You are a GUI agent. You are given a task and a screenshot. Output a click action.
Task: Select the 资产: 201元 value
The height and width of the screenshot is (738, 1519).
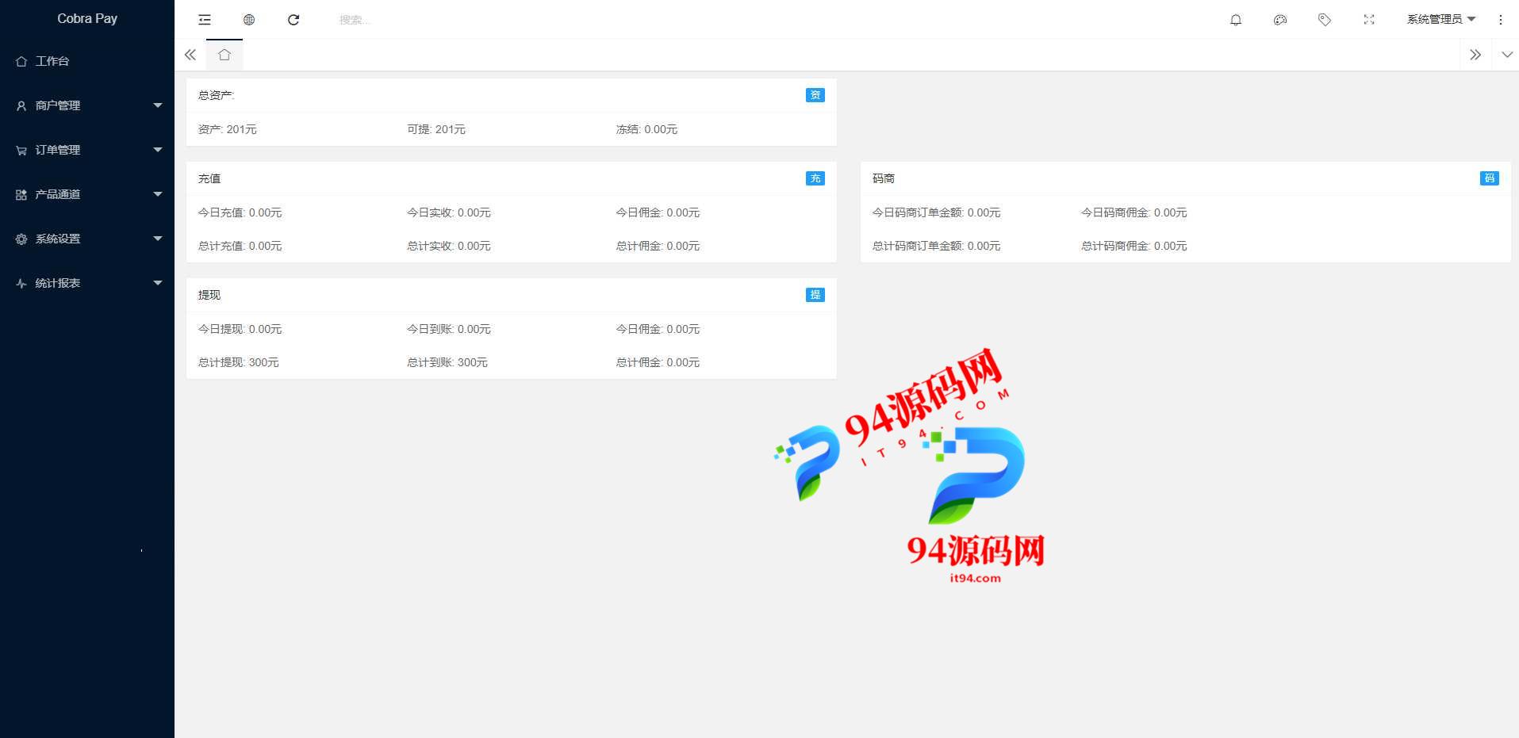pos(228,129)
